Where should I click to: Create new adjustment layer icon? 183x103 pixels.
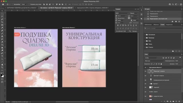pos(170,102)
